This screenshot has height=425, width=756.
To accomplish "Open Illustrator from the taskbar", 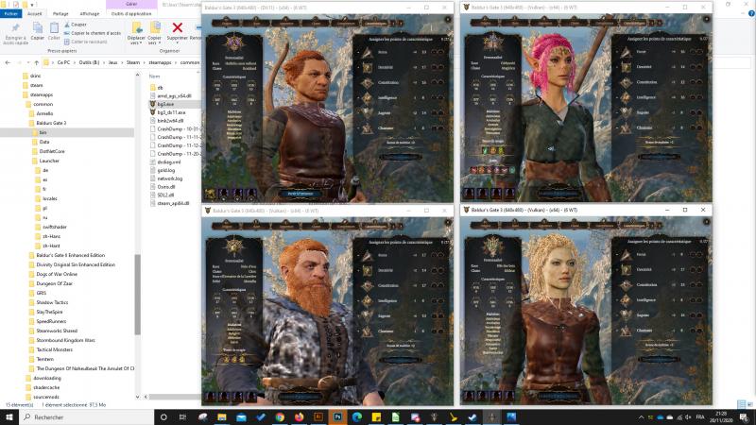I will pos(318,417).
